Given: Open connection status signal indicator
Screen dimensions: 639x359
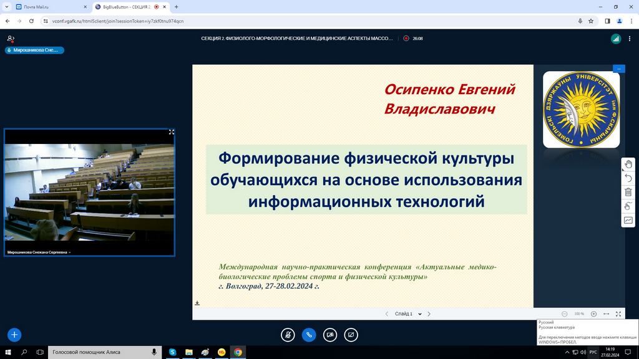Looking at the screenshot, I should click(x=616, y=39).
